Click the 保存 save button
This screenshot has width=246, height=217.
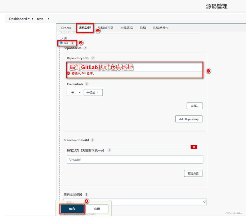[x=72, y=209]
